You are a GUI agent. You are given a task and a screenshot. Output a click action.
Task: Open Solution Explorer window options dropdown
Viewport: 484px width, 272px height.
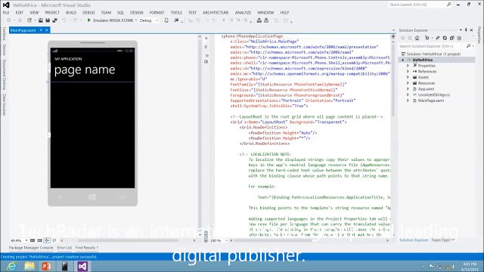tap(461, 30)
